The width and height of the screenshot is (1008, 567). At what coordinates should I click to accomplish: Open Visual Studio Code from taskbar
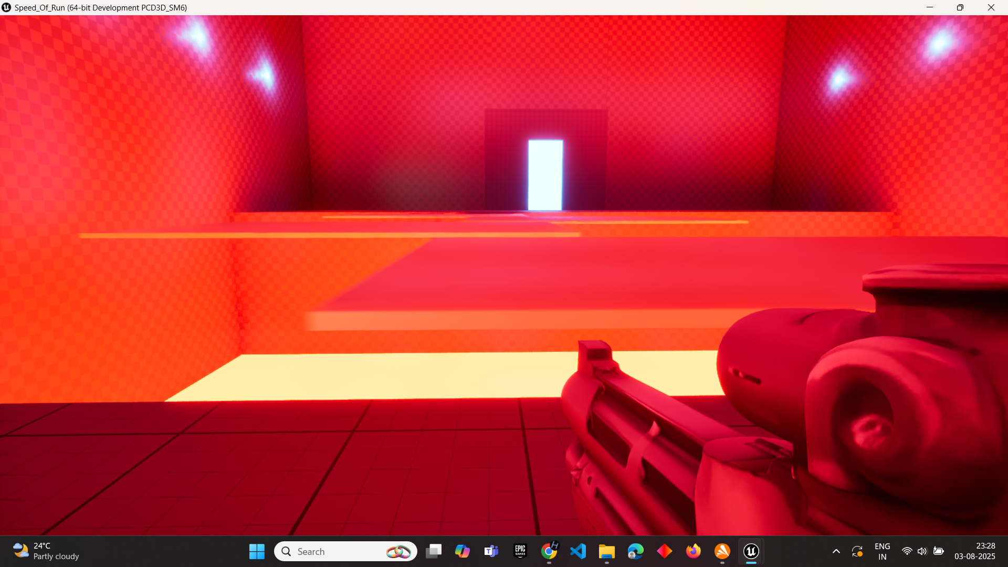coord(577,551)
